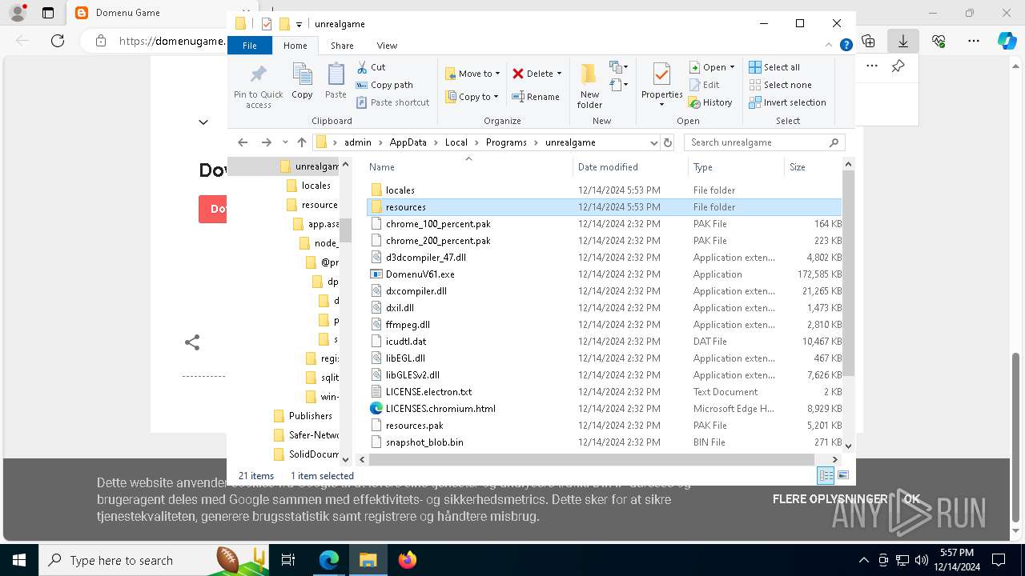Switch to the Home ribbon tab
Viewport: 1025px width, 576px height.
click(295, 46)
